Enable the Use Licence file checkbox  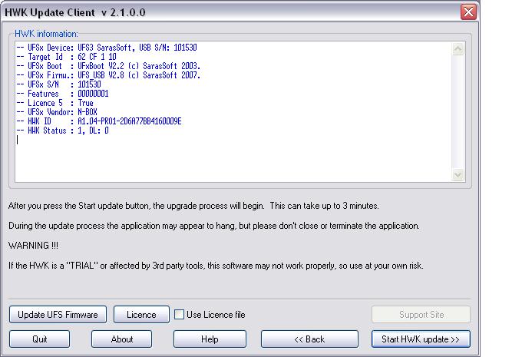click(179, 314)
